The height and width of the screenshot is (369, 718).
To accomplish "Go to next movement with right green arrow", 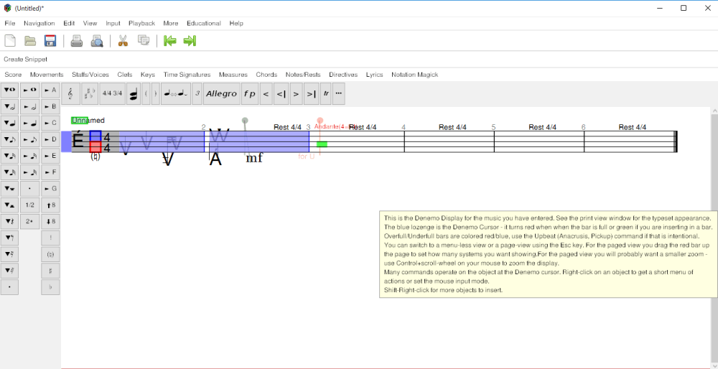I will (190, 41).
